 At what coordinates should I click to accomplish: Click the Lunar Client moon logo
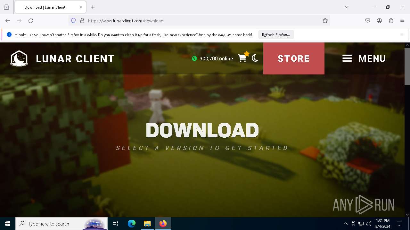[19, 58]
